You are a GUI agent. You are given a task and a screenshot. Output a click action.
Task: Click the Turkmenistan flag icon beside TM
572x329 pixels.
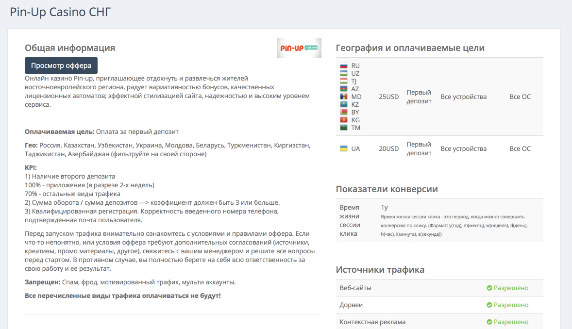tap(344, 128)
